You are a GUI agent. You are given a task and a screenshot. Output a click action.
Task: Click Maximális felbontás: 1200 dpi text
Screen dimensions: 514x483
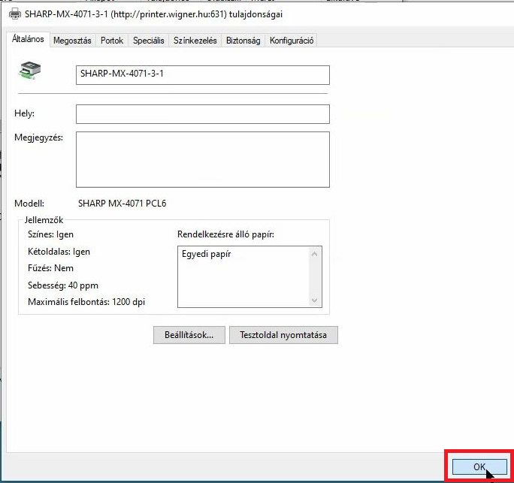point(86,302)
